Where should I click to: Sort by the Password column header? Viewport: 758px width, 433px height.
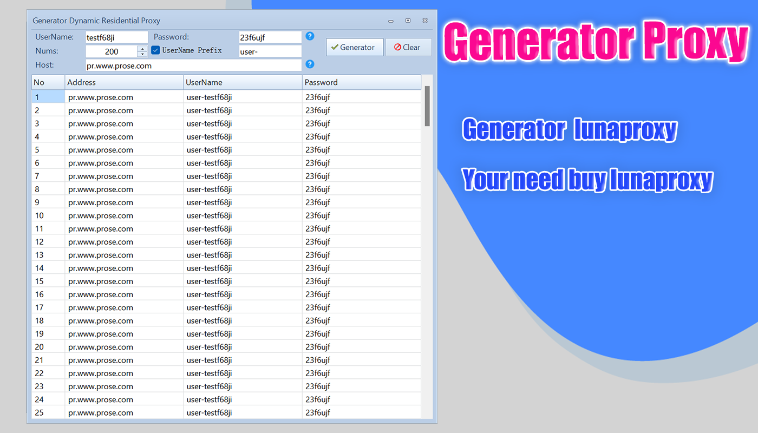(x=362, y=82)
